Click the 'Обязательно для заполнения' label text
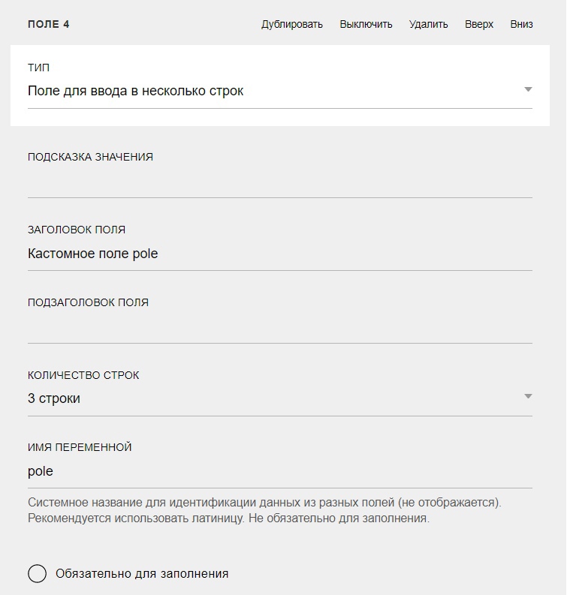The image size is (567, 595). point(142,574)
